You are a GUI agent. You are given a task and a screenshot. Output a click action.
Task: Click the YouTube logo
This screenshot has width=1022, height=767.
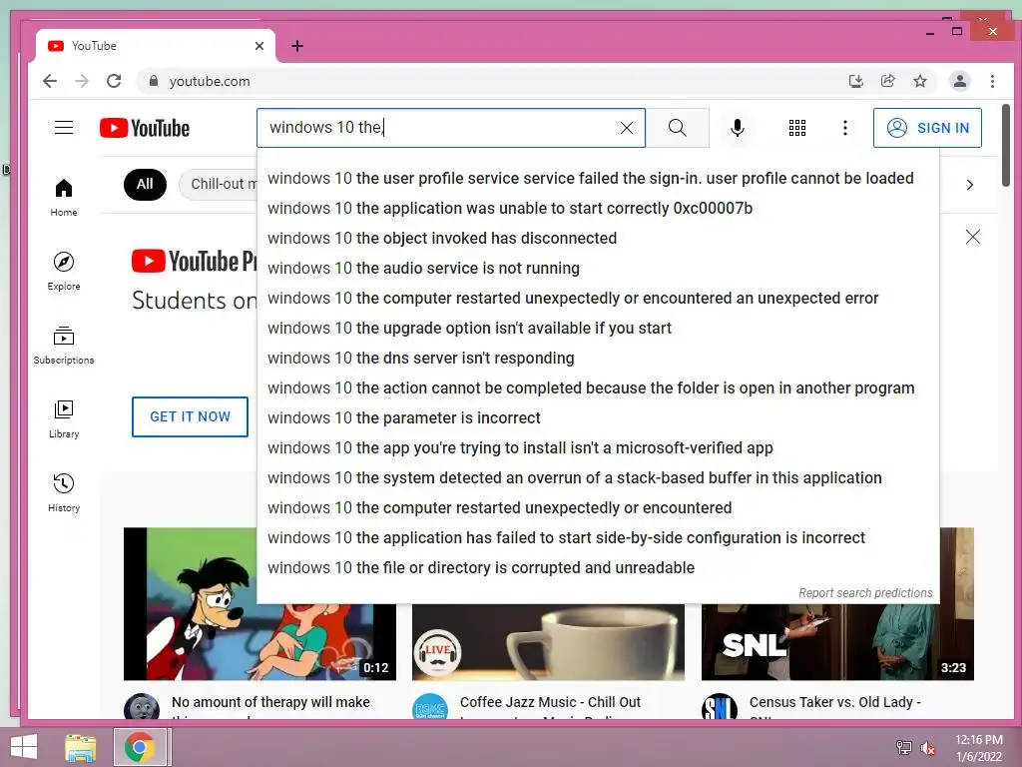(x=145, y=128)
